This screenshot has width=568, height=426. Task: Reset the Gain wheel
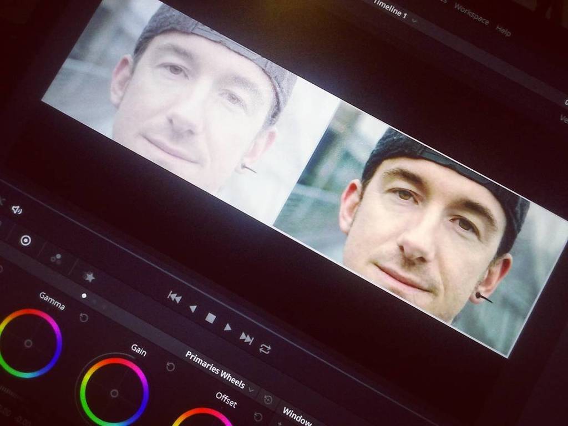[x=170, y=367]
